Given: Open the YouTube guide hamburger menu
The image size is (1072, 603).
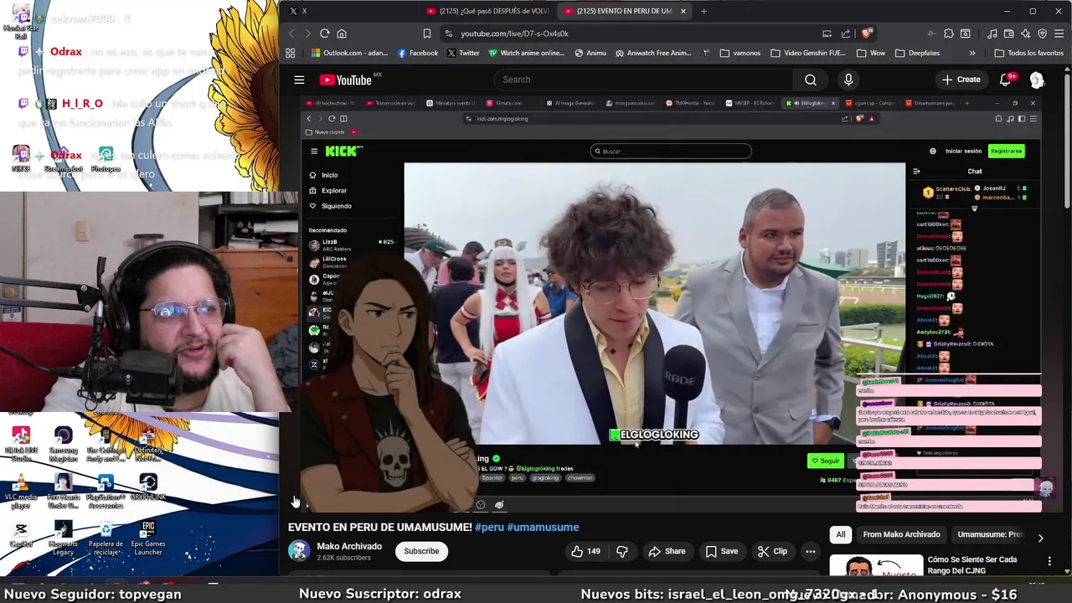Looking at the screenshot, I should coord(299,80).
